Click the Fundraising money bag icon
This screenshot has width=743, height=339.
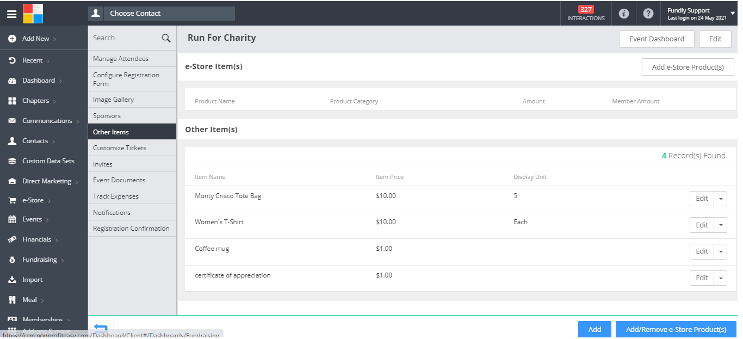(x=12, y=260)
